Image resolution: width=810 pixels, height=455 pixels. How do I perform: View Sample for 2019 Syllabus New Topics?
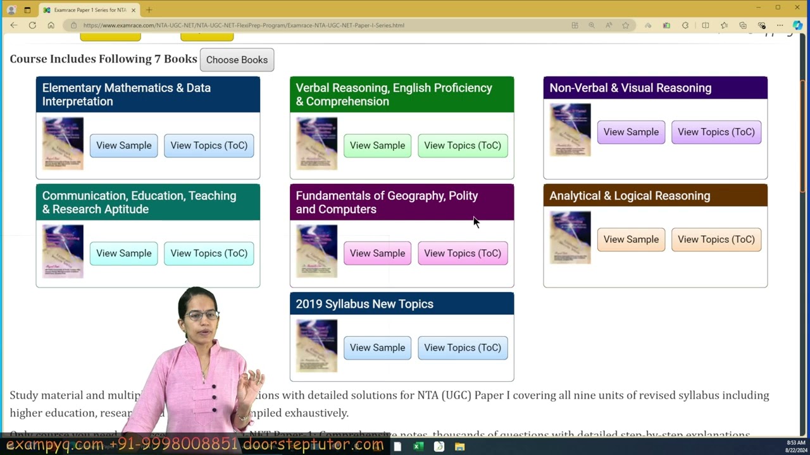pyautogui.click(x=377, y=348)
